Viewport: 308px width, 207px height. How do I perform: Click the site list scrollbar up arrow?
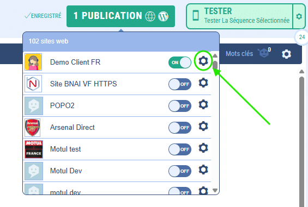pyautogui.click(x=215, y=56)
